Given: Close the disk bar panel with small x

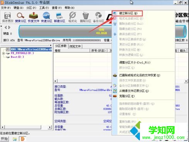Looking at the screenshot, I should point(1,26).
